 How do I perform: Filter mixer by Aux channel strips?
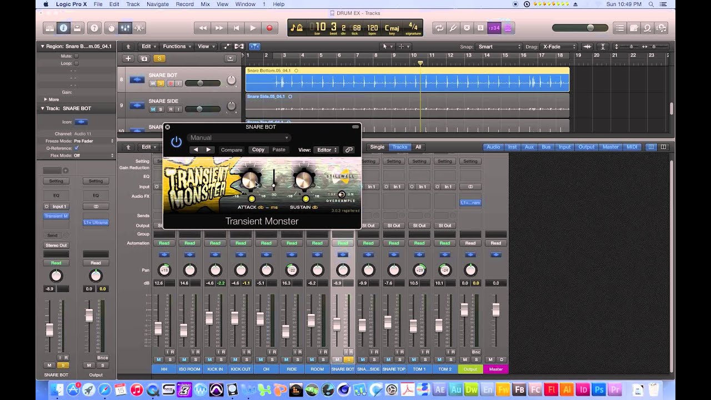pyautogui.click(x=529, y=147)
